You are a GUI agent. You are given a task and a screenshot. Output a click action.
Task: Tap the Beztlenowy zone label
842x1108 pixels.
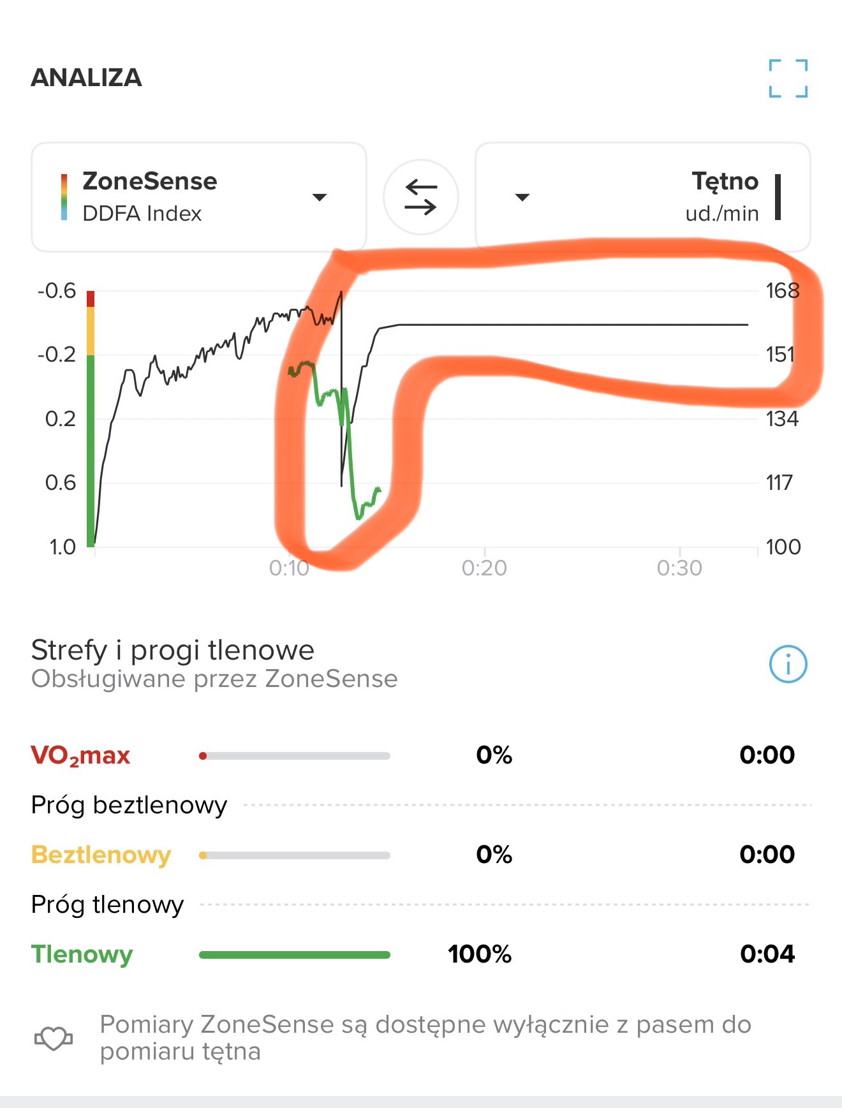[x=101, y=855]
